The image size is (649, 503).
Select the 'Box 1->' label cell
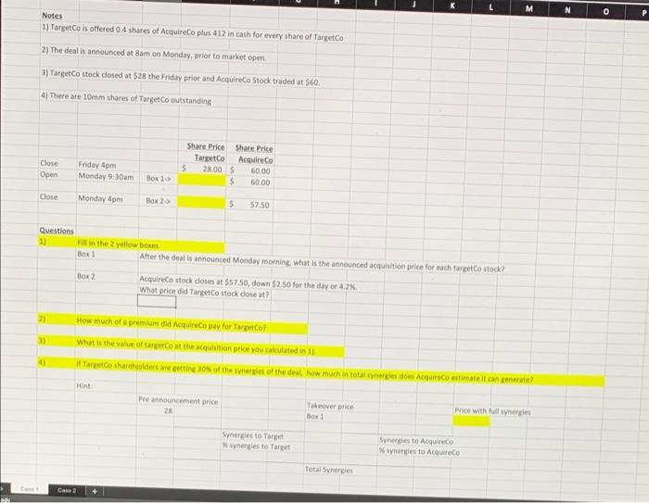click(159, 178)
